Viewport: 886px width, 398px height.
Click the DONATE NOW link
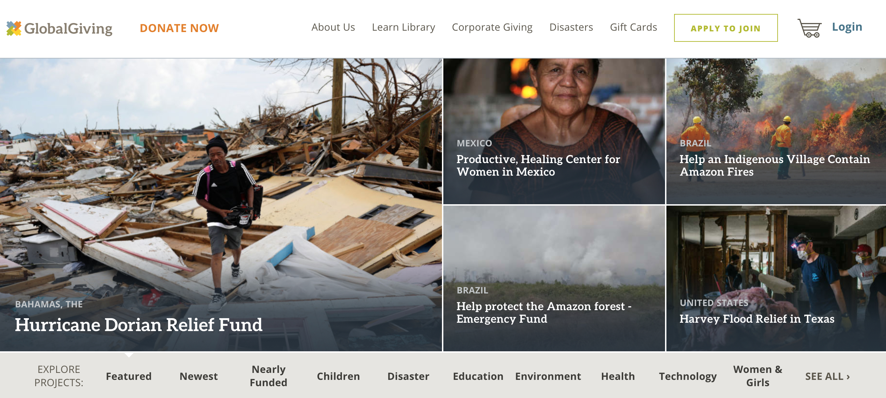(x=179, y=28)
